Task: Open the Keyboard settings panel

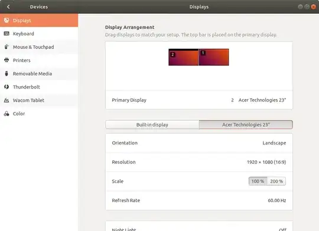Action: [39, 34]
